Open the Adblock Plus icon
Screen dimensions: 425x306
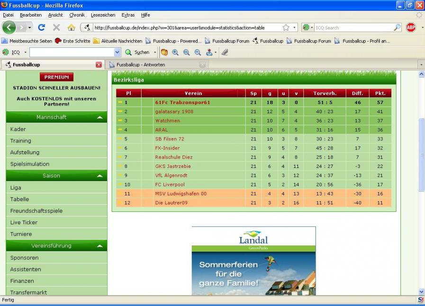pyautogui.click(x=411, y=27)
